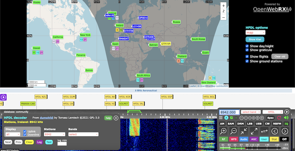Click the maximum zoom-out expanding arrows icon
Image resolution: width=295 pixels, height=151 pixels.
coord(254,131)
